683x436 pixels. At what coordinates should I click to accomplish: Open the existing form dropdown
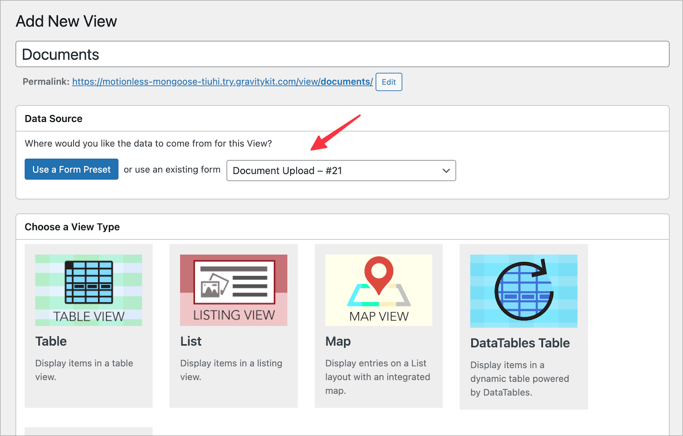[x=341, y=171]
